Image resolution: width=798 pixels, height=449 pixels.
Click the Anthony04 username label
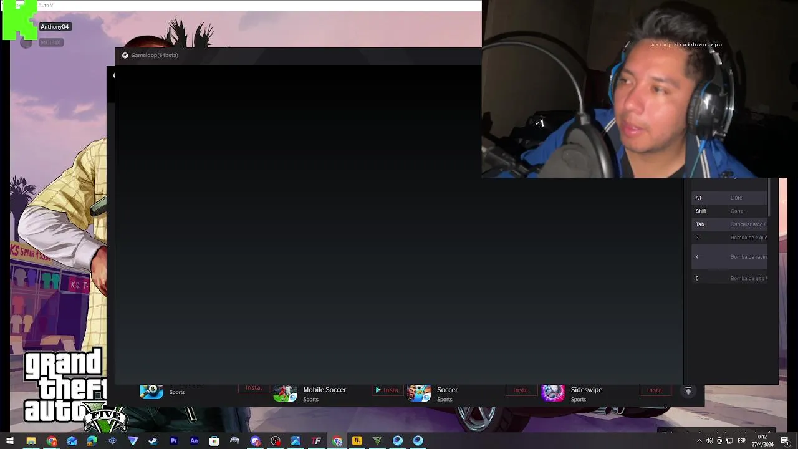[x=55, y=27]
